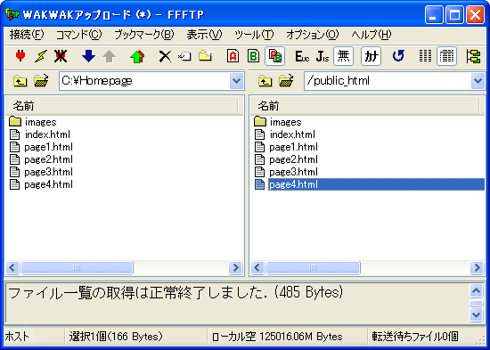The width and height of the screenshot is (490, 350).
Task: Open the ツール(T) menu
Action: [254, 35]
